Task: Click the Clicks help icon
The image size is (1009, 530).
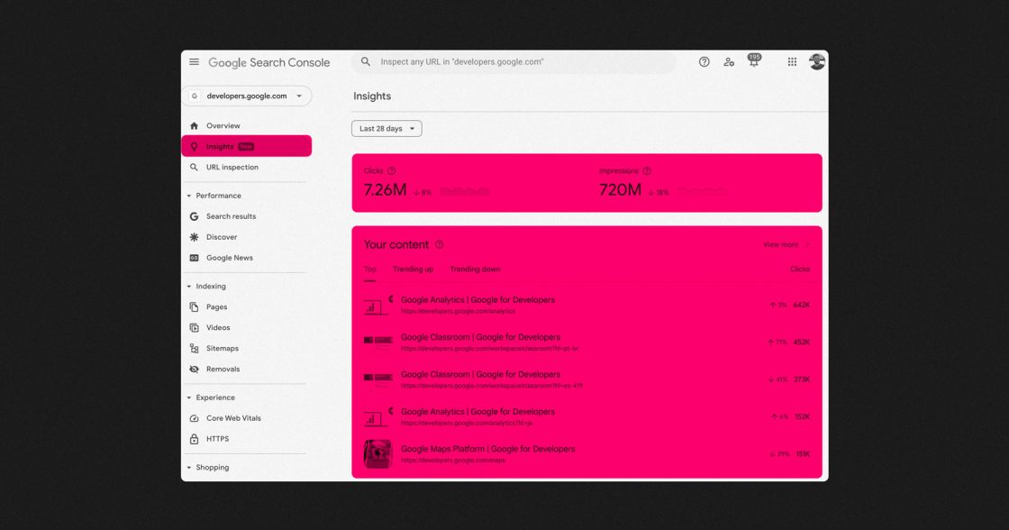Action: tap(391, 170)
